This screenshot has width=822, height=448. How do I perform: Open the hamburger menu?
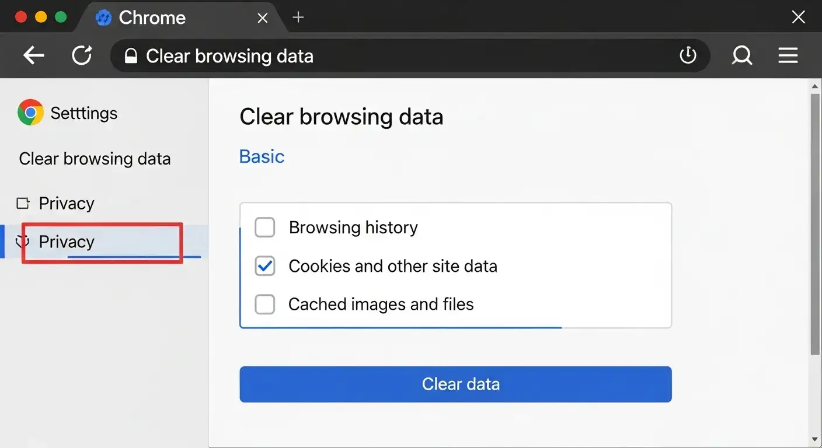click(788, 55)
